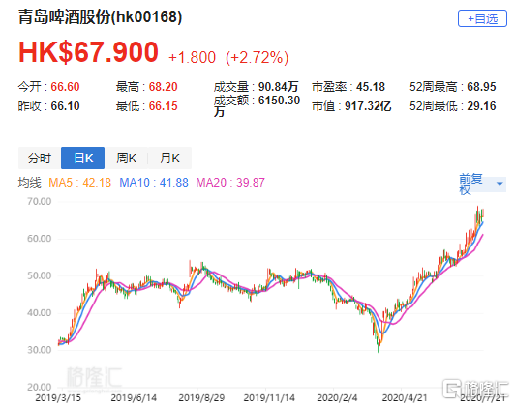This screenshot has height=405, width=515.
Task: Click the 成交量 value 90.84万
Action: click(278, 87)
